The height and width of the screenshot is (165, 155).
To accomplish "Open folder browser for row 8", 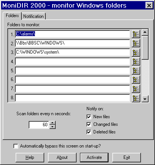I will pos(136,98).
